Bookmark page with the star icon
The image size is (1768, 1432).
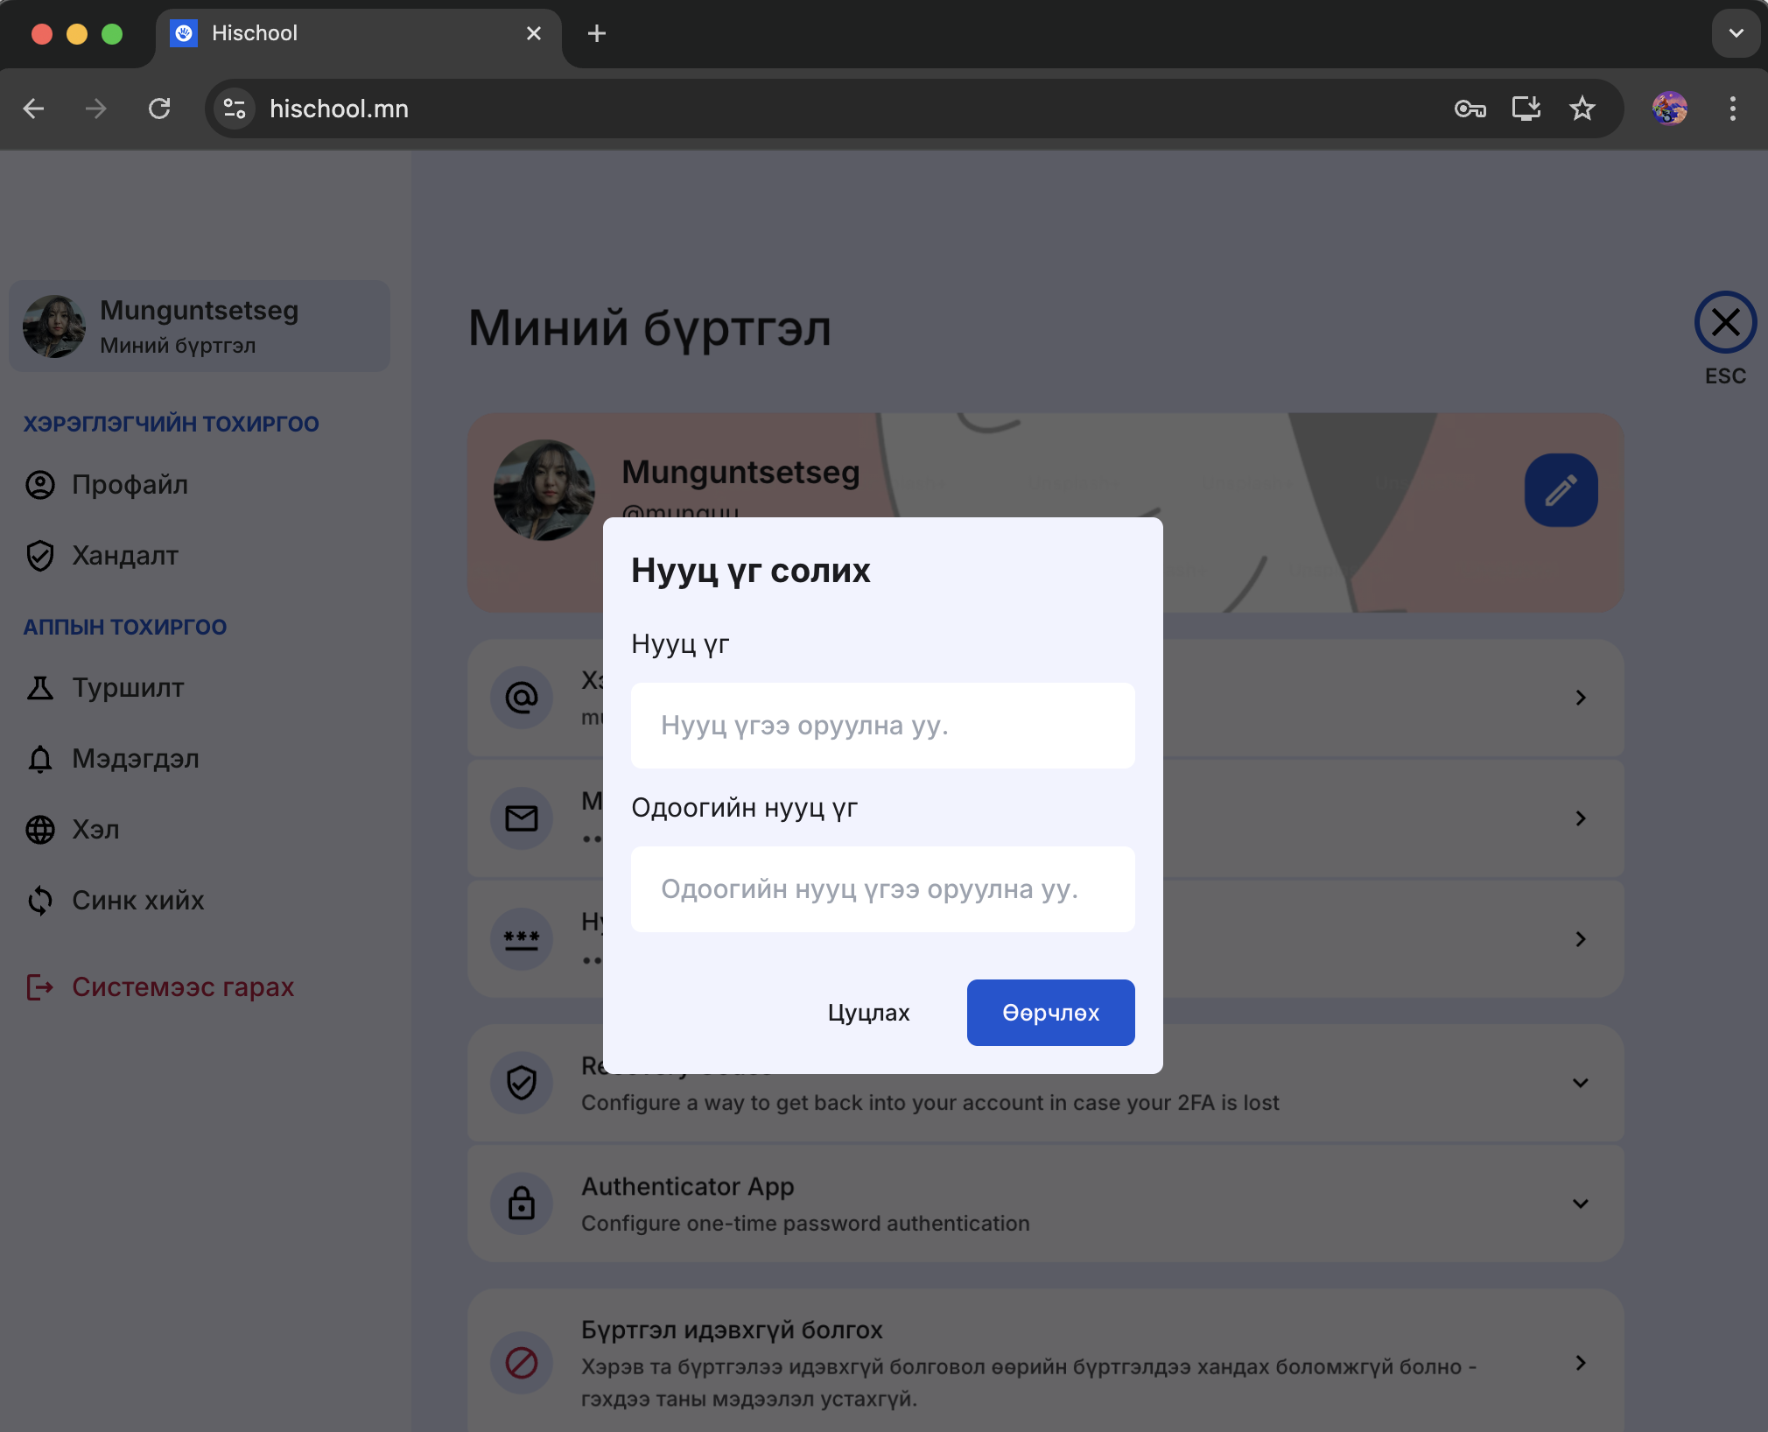[x=1582, y=109]
